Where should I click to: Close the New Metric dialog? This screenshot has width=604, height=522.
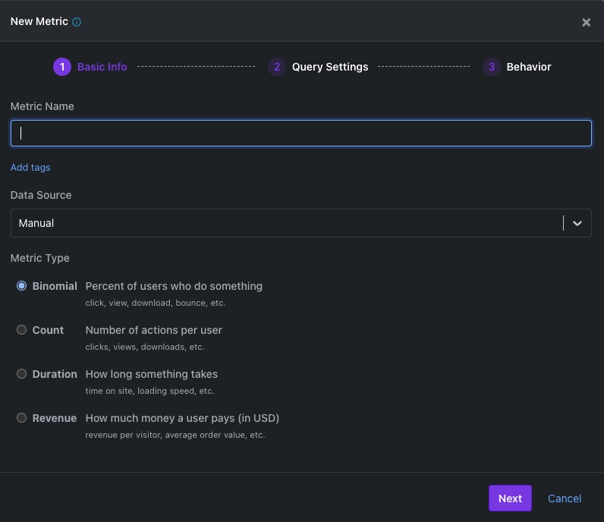click(x=586, y=22)
